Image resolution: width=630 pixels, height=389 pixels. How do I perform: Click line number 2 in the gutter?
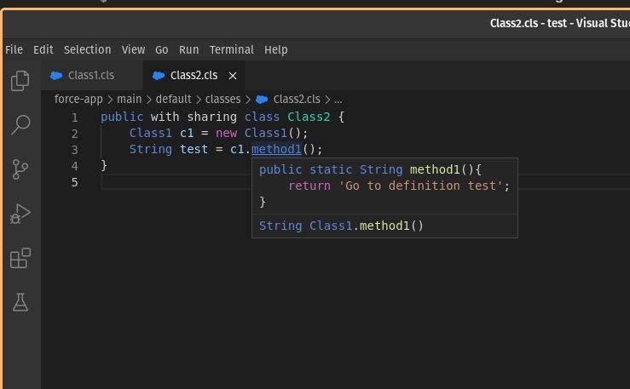pos(75,134)
